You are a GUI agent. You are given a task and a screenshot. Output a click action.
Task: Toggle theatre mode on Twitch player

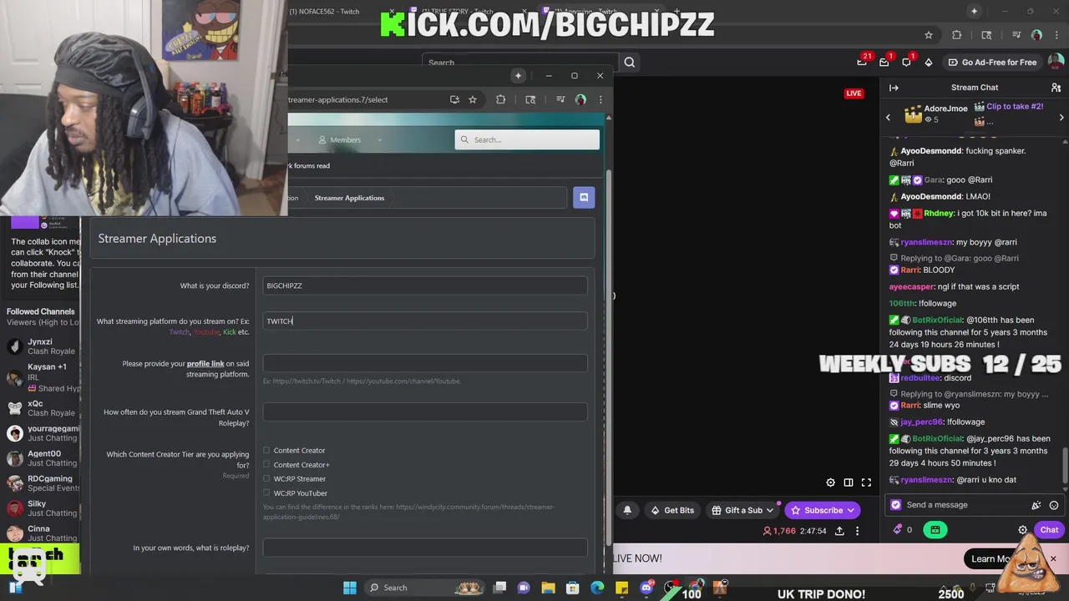(849, 482)
